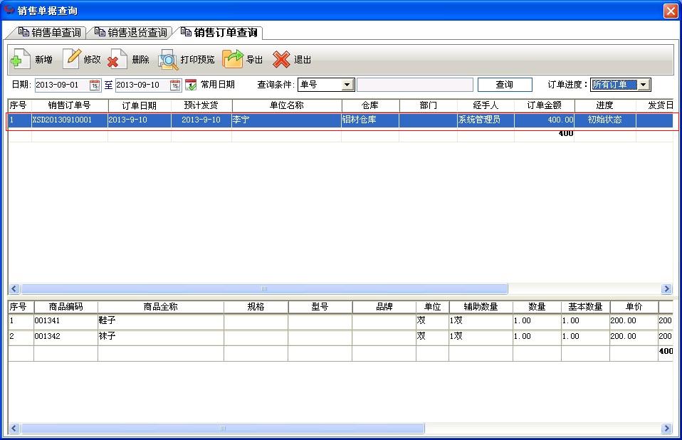Open 打印预览 print preview magnifier icon
Viewport: 682px width, 440px height.
coord(168,60)
